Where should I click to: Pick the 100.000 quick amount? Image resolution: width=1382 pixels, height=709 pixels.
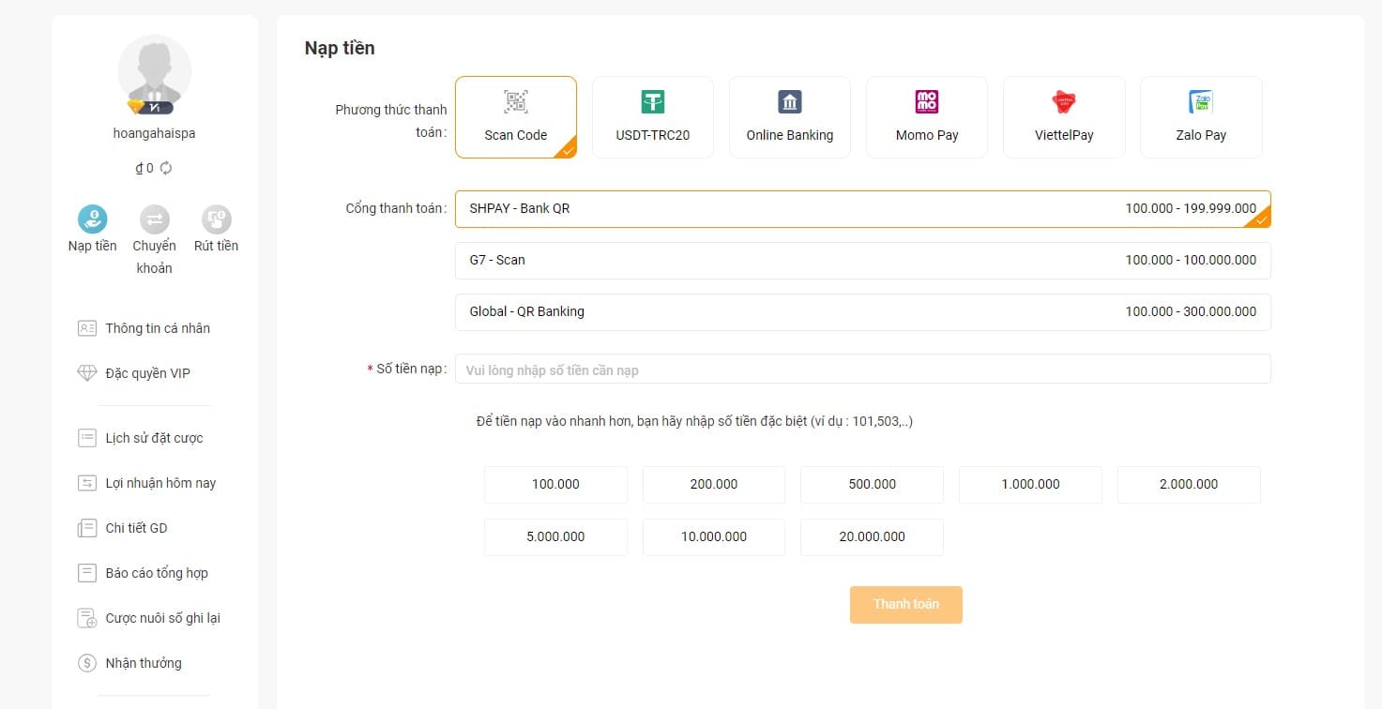(x=555, y=485)
